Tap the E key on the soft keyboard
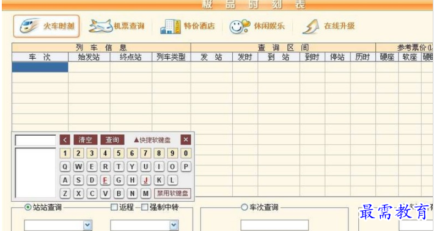434x231 pixels. pos(92,167)
